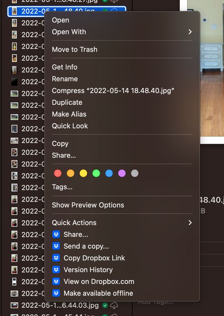The image size is (224, 316).
Task: Click cloud download icon on 6.44.03.jpg row
Action: point(114,305)
